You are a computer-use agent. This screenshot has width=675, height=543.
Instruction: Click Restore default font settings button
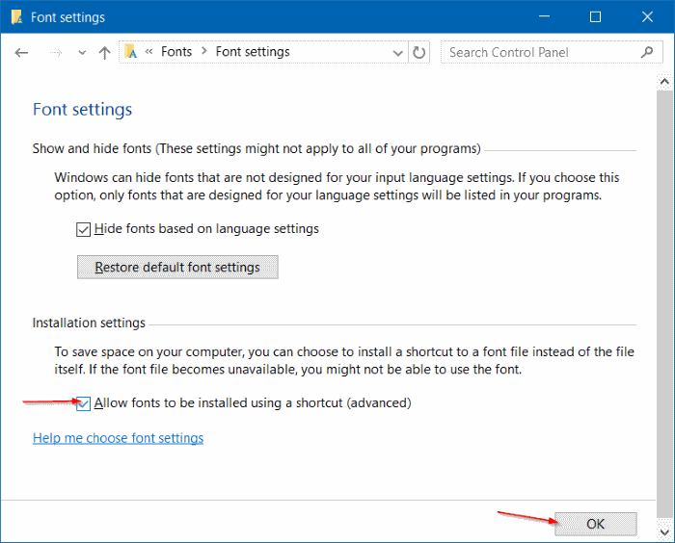[177, 267]
